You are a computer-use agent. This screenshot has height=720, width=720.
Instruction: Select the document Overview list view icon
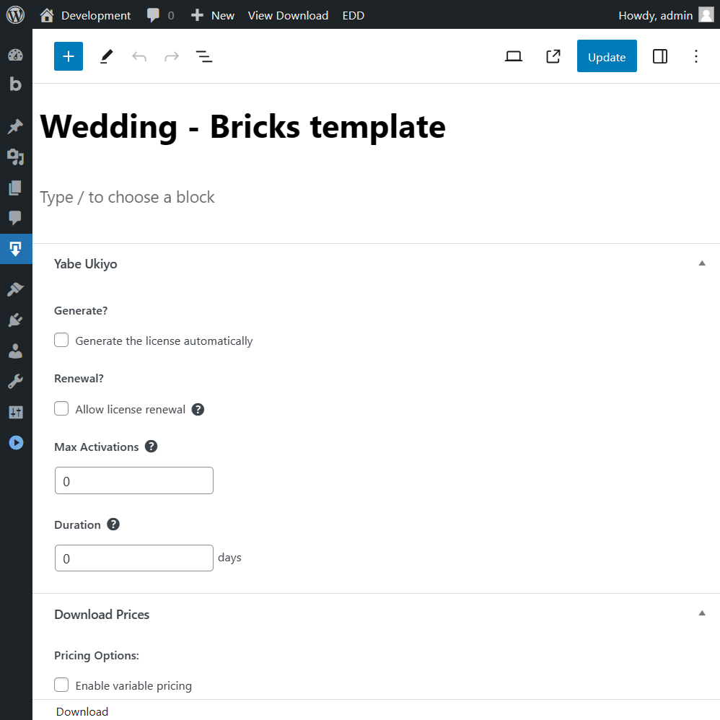coord(204,56)
